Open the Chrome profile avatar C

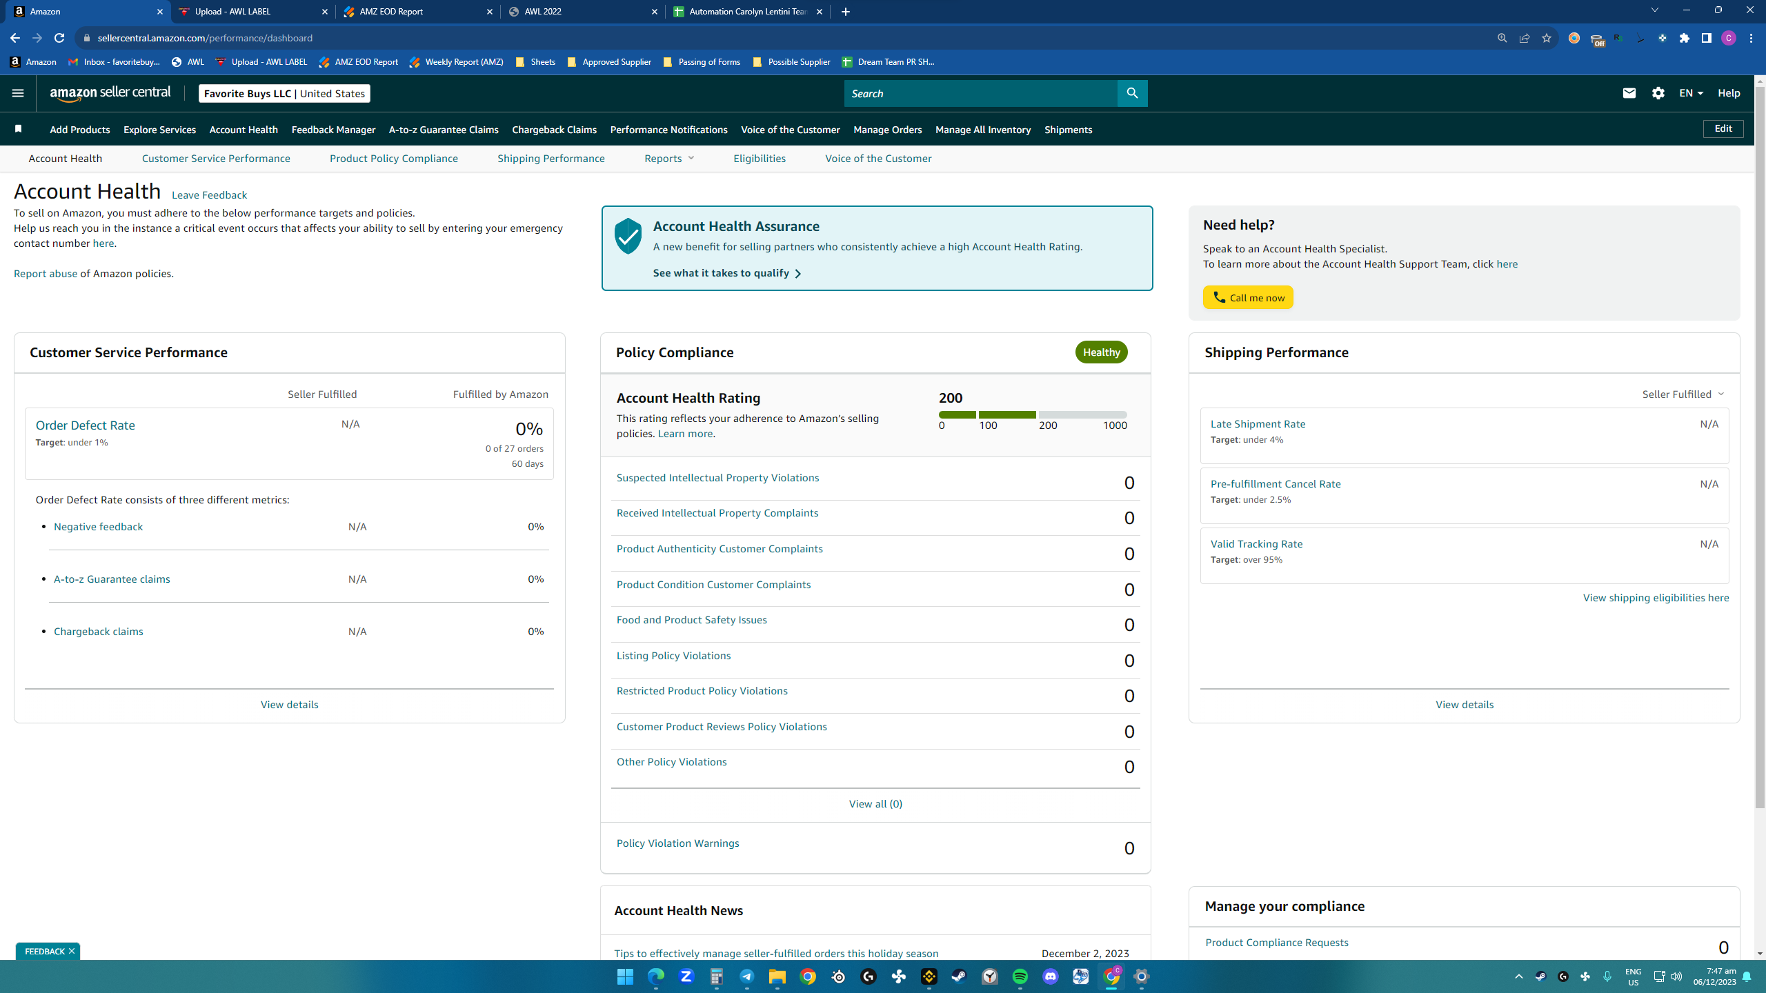point(1729,38)
